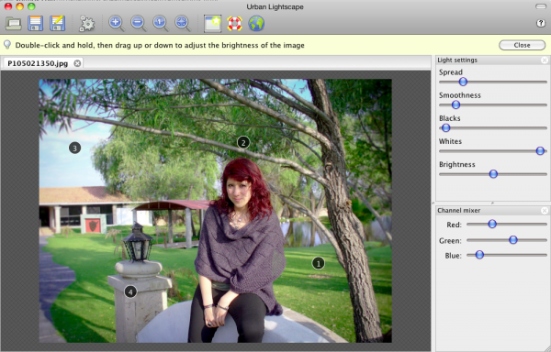Image resolution: width=551 pixels, height=352 pixels.
Task: Click the Blue channel slider handle
Action: tap(479, 255)
